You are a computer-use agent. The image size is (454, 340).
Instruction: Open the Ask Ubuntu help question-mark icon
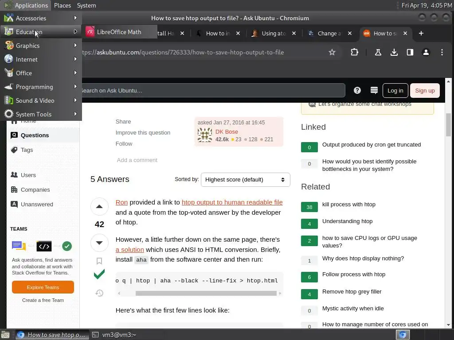357,90
